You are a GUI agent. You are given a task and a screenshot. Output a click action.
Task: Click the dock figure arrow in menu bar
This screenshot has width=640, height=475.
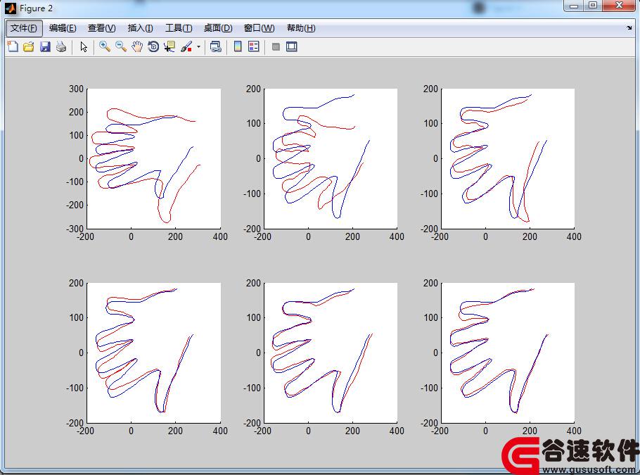629,28
